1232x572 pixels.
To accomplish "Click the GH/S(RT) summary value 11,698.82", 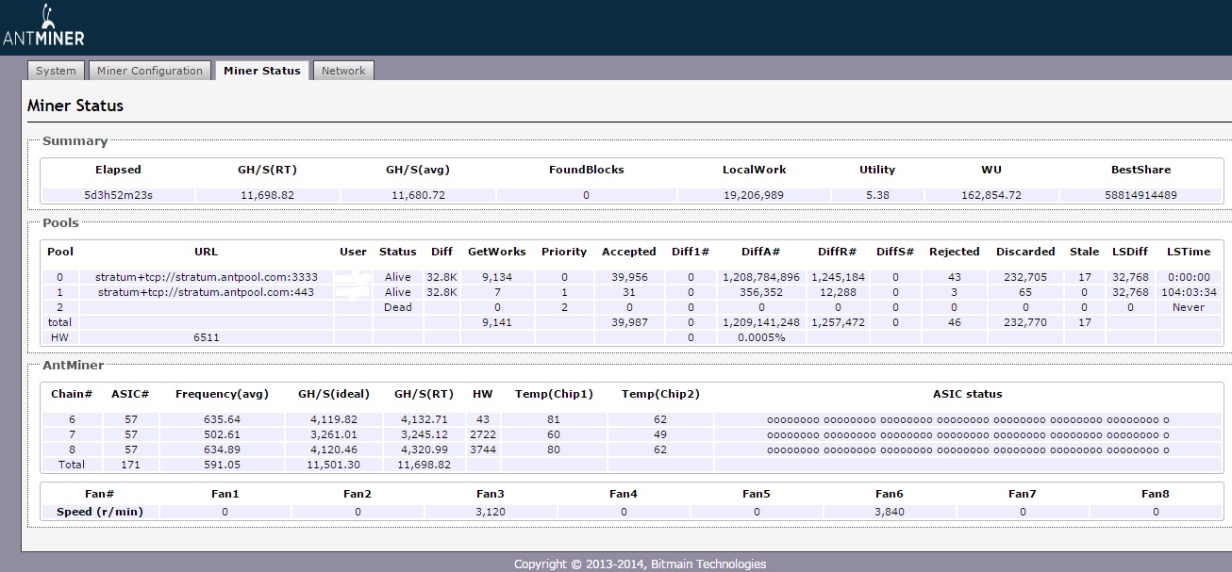I will point(267,195).
